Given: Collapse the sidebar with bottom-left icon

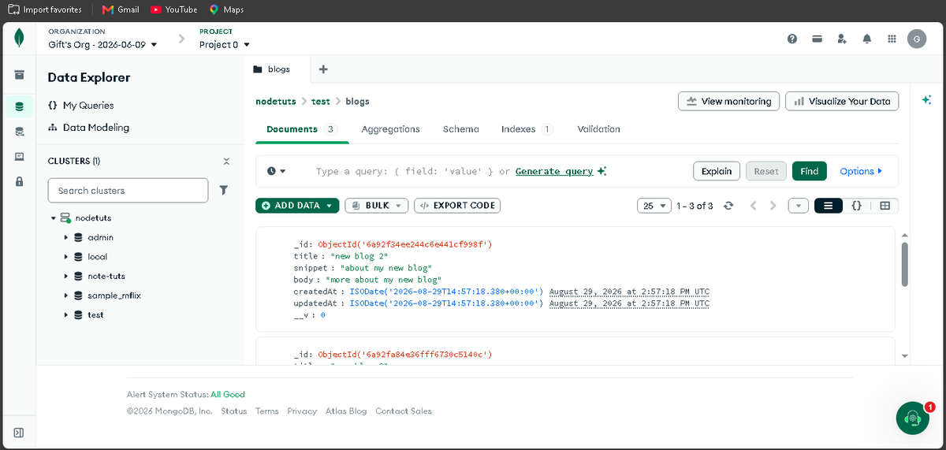Looking at the screenshot, I should click(19, 433).
